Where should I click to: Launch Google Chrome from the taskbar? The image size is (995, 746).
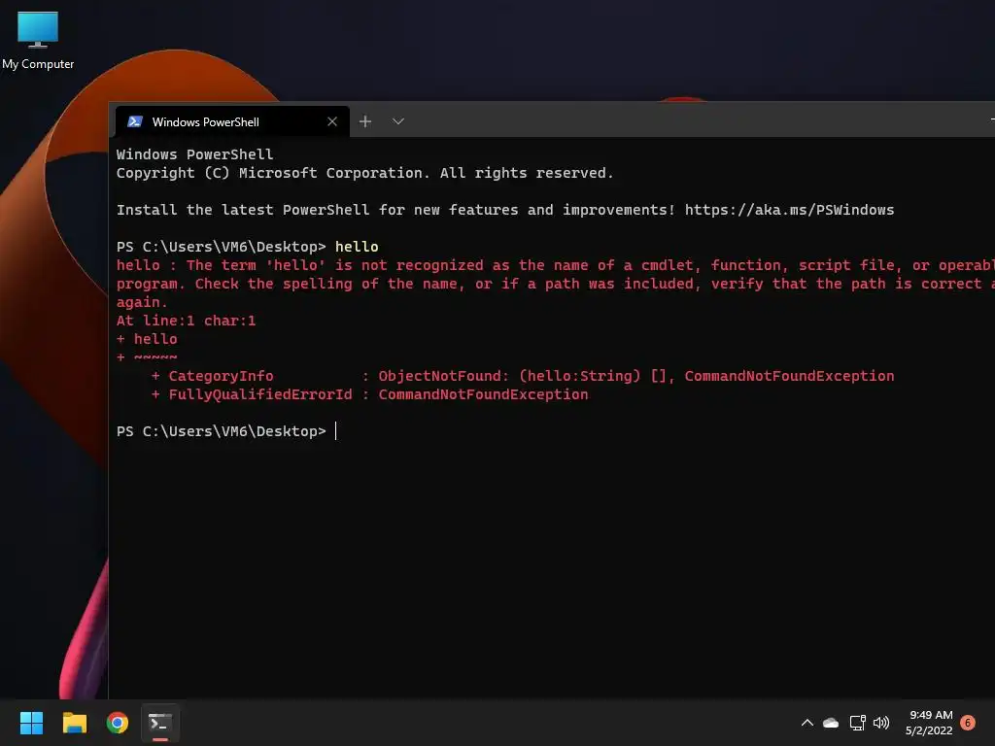[118, 723]
